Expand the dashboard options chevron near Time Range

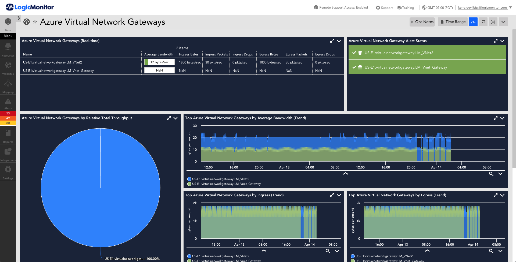503,22
